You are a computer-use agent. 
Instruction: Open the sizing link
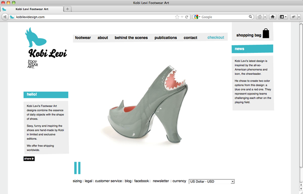click(77, 181)
